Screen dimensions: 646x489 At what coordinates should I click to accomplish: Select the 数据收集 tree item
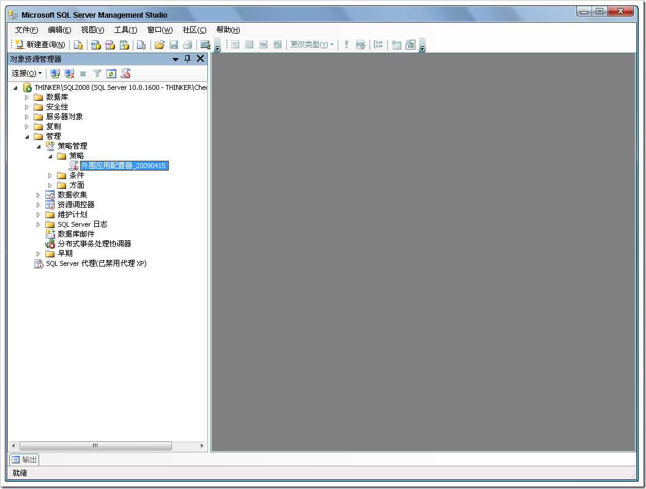[x=72, y=195]
